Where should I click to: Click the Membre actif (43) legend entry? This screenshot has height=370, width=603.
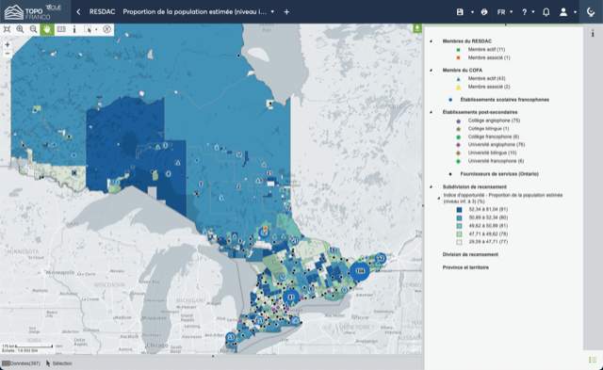486,78
